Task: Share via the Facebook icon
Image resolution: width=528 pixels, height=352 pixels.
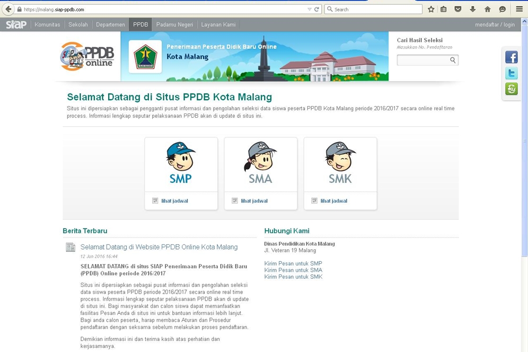Action: (511, 57)
